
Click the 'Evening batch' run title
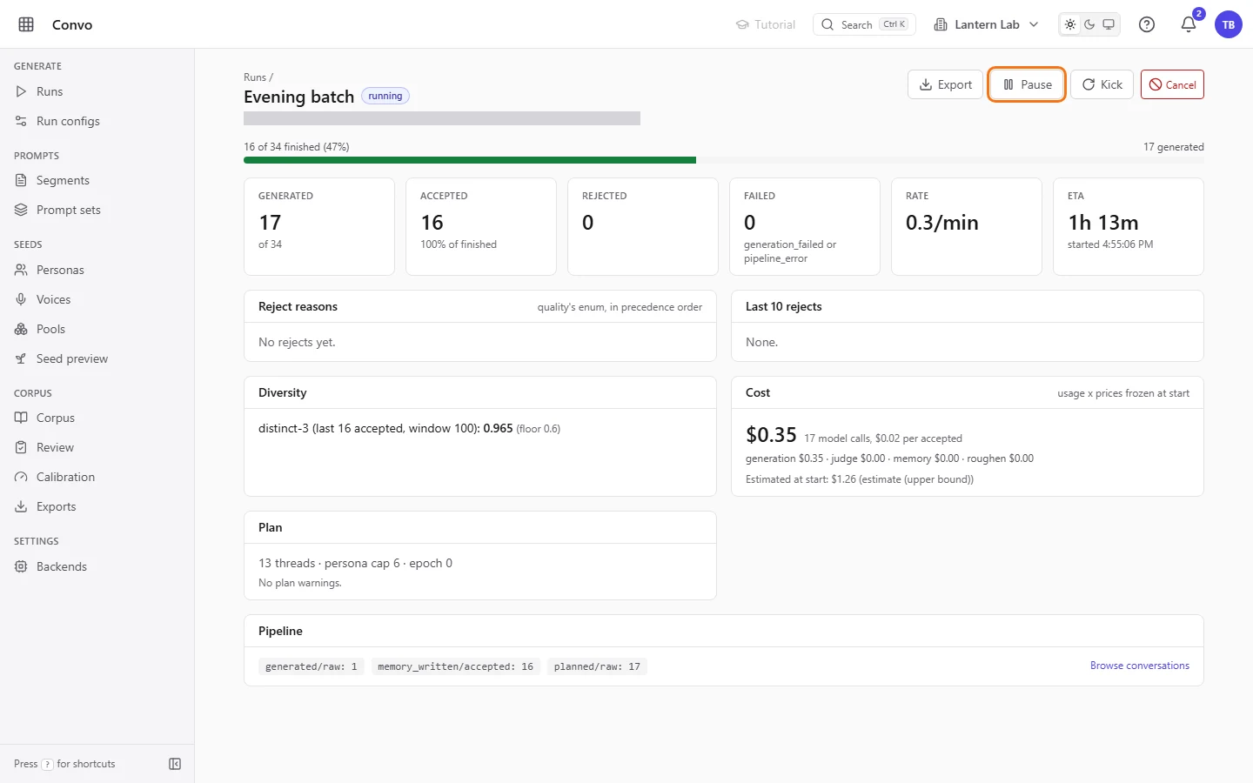[298, 97]
